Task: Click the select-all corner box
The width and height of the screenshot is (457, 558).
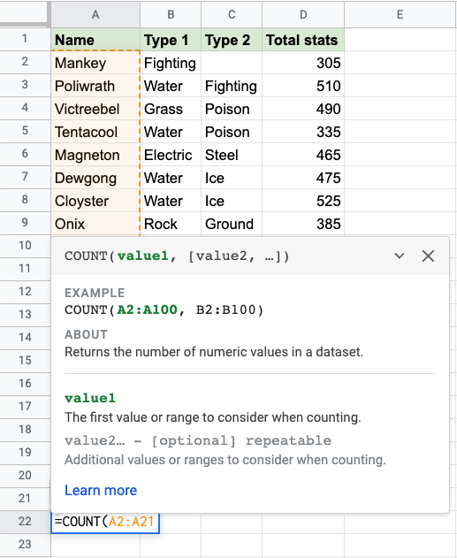Action: tap(24, 13)
